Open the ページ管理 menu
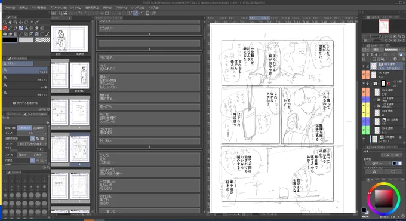Screen dimensions: 406x221 (39, 8)
